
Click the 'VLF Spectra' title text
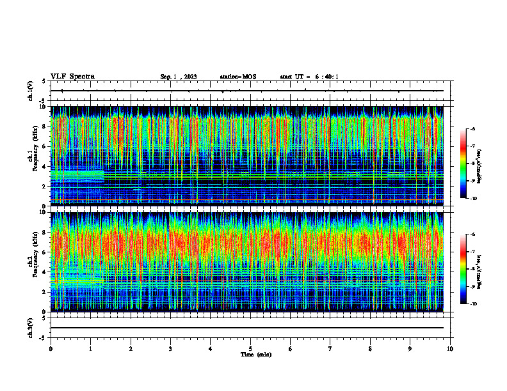[x=72, y=77]
